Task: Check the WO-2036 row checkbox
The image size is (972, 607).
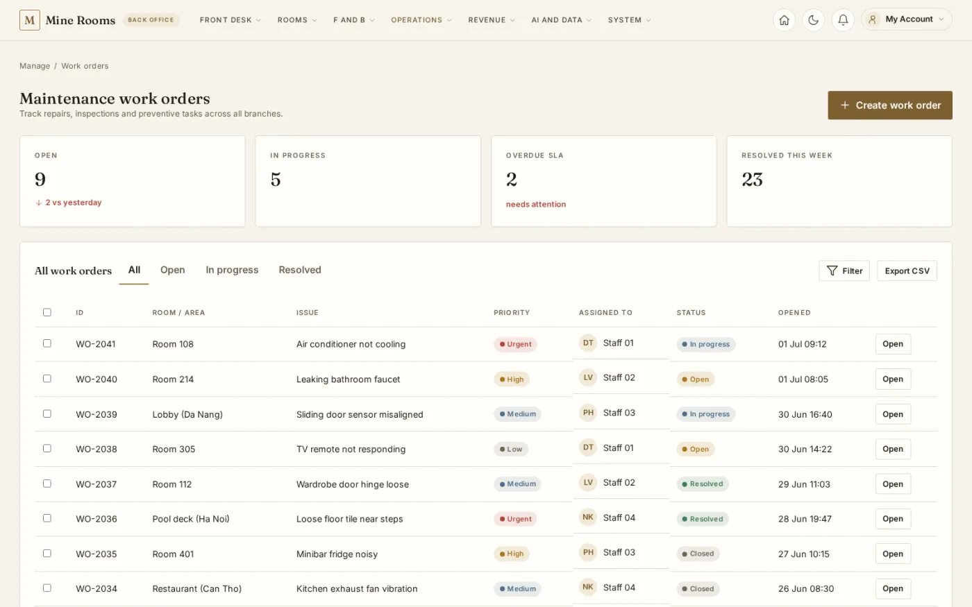Action: coord(47,518)
